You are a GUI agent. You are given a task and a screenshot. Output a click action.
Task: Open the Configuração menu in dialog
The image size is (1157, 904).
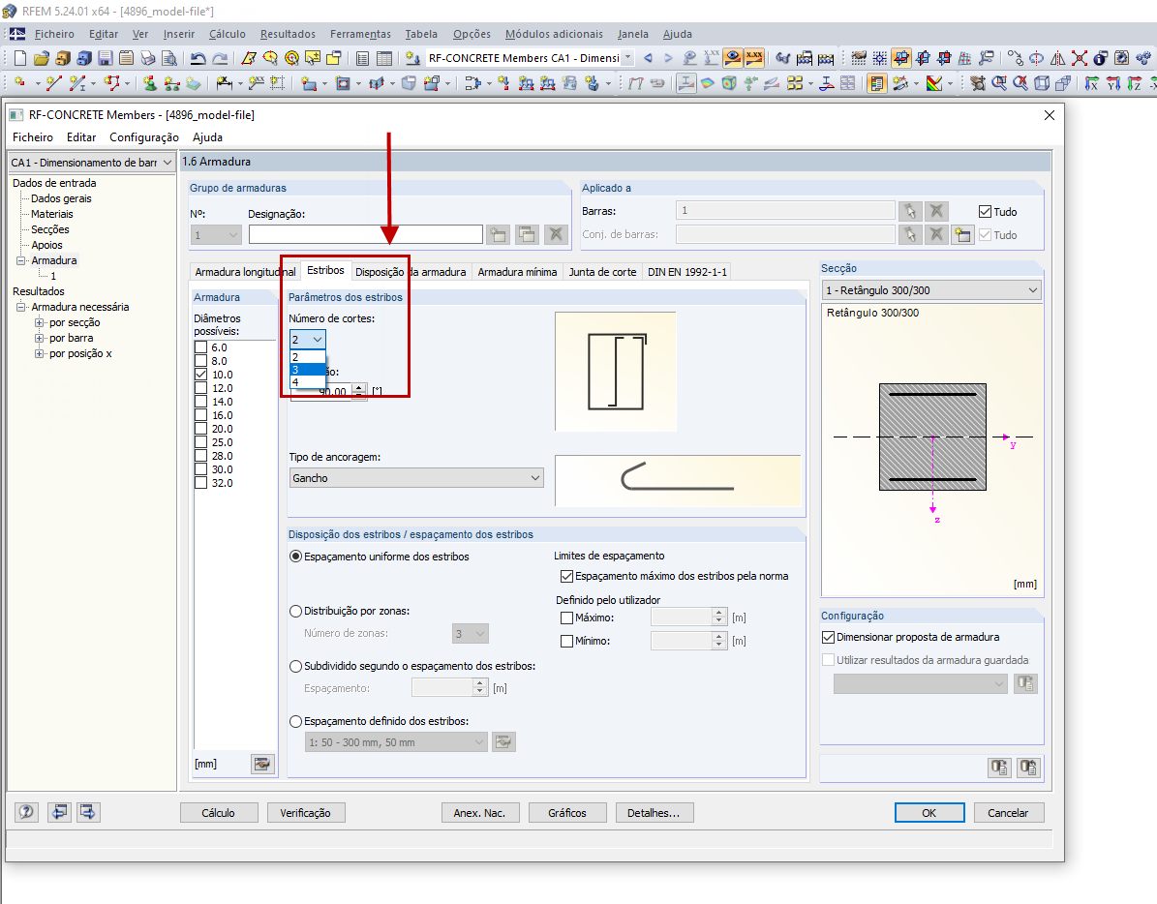point(144,137)
